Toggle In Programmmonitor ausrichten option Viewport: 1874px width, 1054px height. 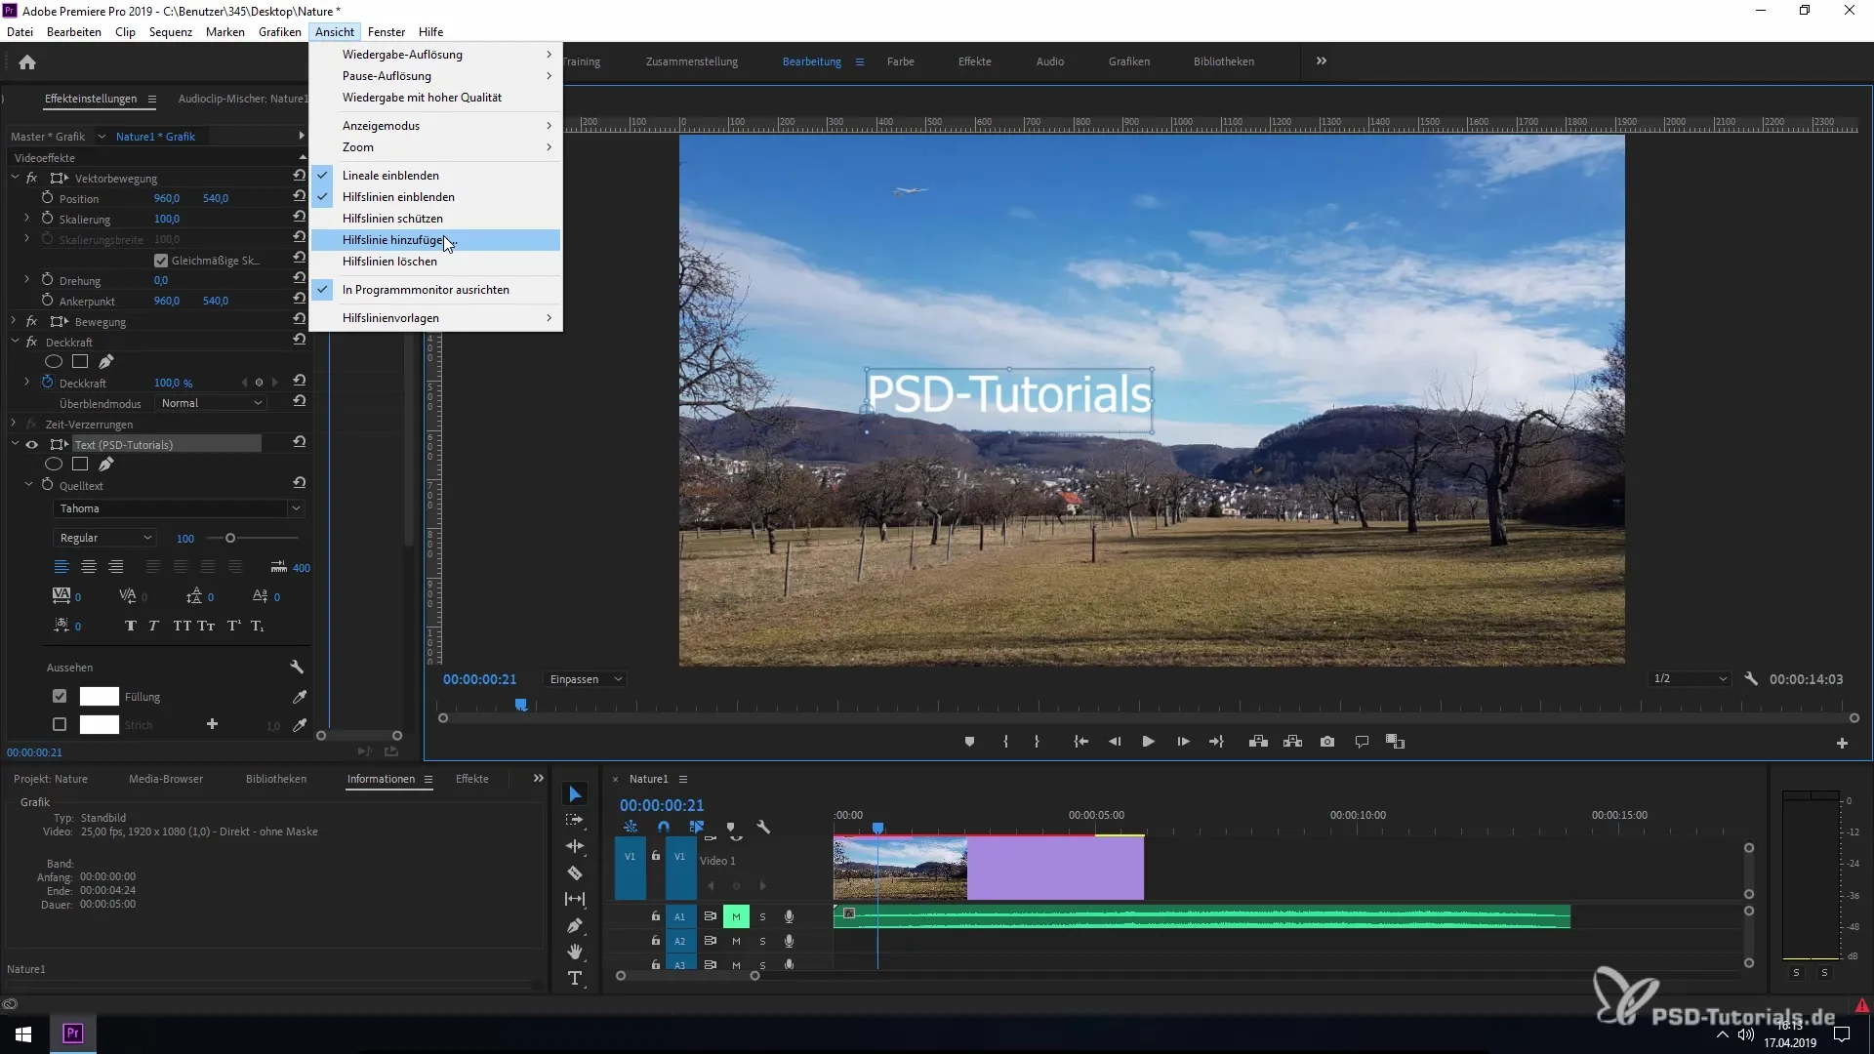pyautogui.click(x=435, y=289)
